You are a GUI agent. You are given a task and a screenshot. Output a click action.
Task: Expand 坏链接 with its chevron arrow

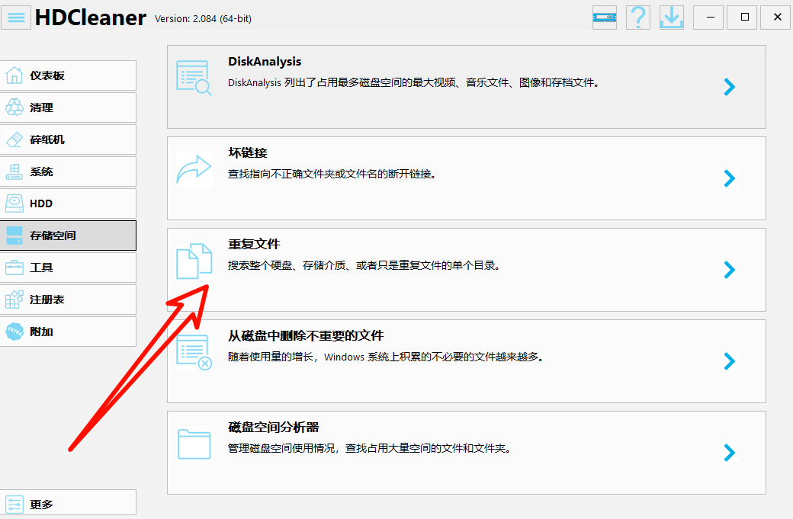point(729,178)
